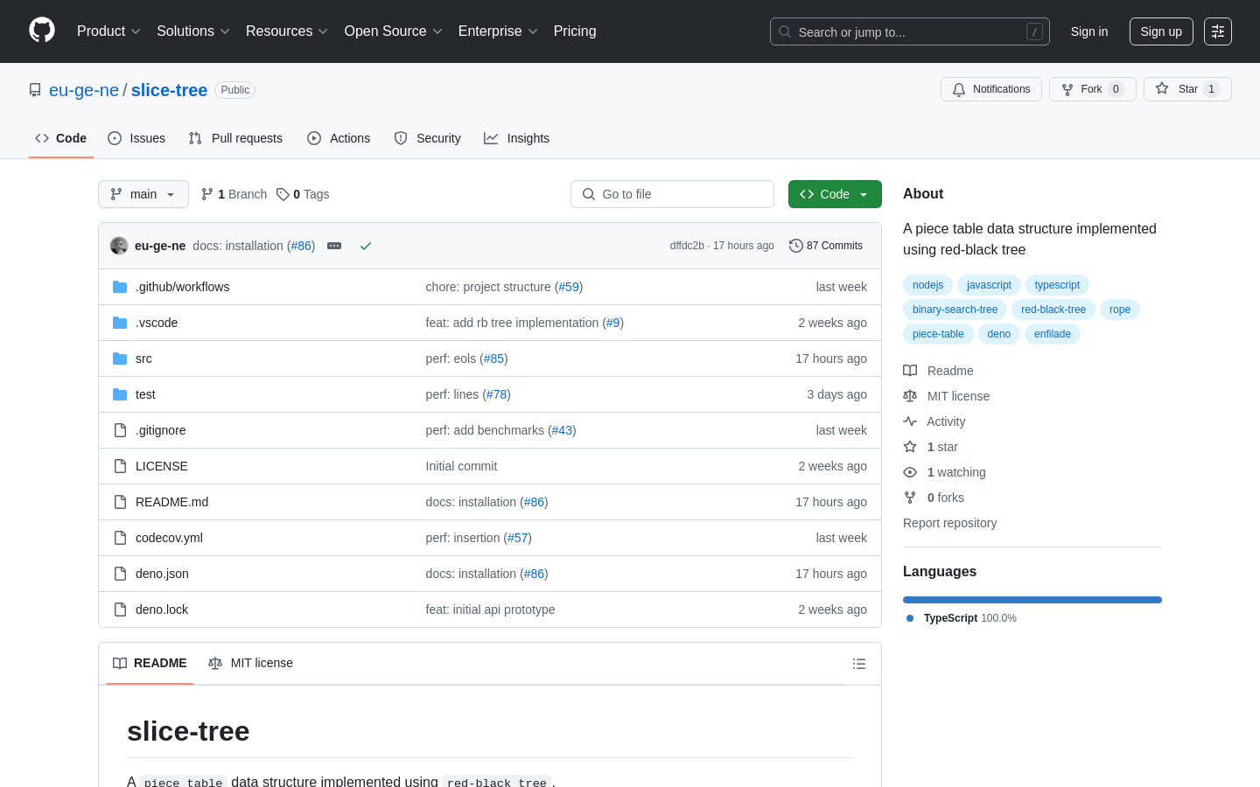Click the commit author avatar thumbnail
1260x787 pixels.
[119, 246]
